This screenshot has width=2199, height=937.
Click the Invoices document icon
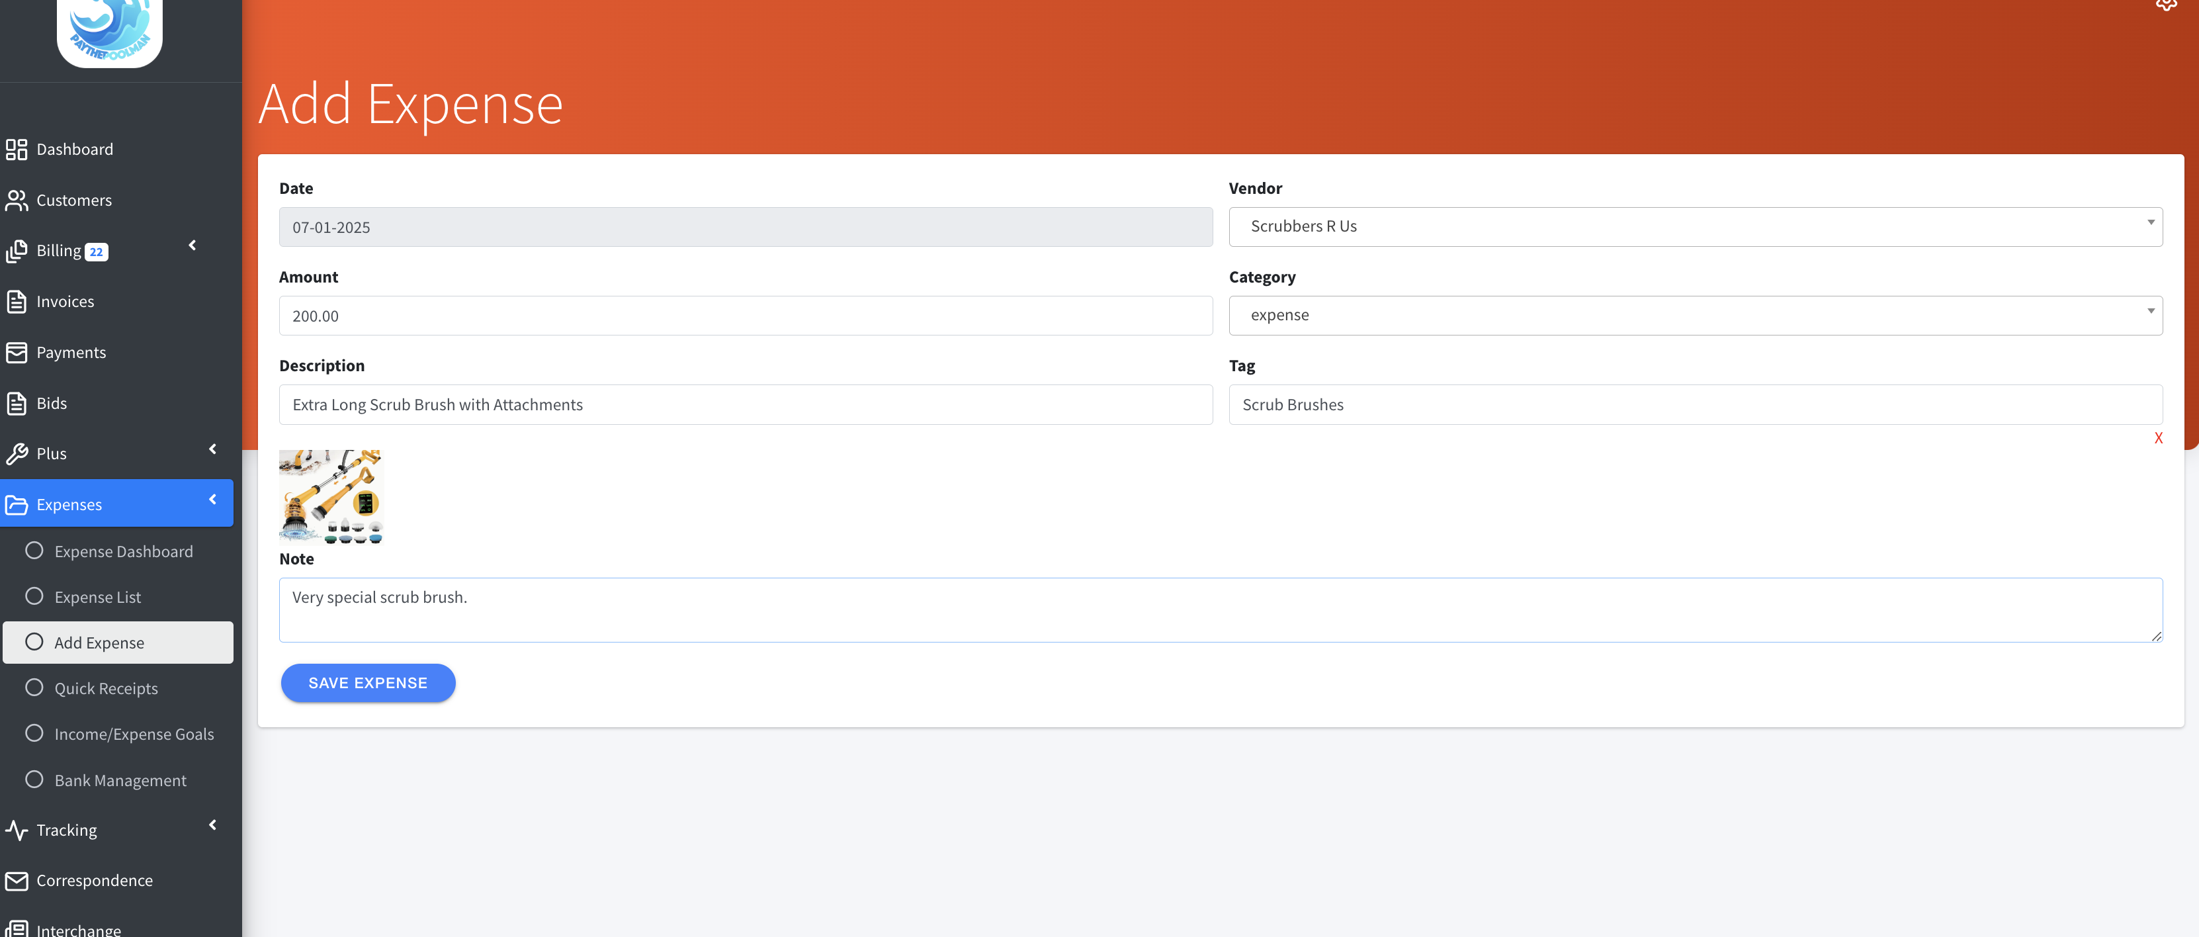[17, 302]
